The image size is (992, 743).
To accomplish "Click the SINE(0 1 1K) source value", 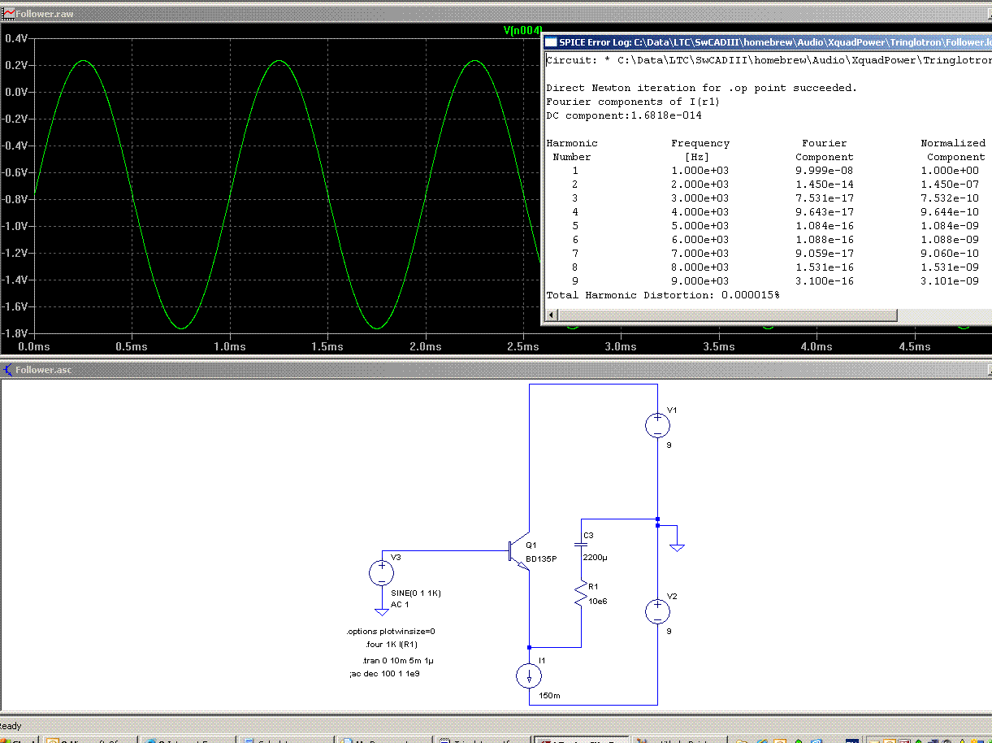I will (x=416, y=593).
